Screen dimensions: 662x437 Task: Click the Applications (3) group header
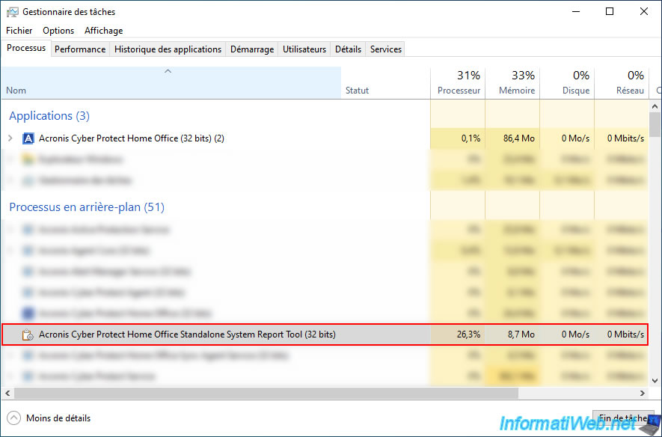[49, 116]
